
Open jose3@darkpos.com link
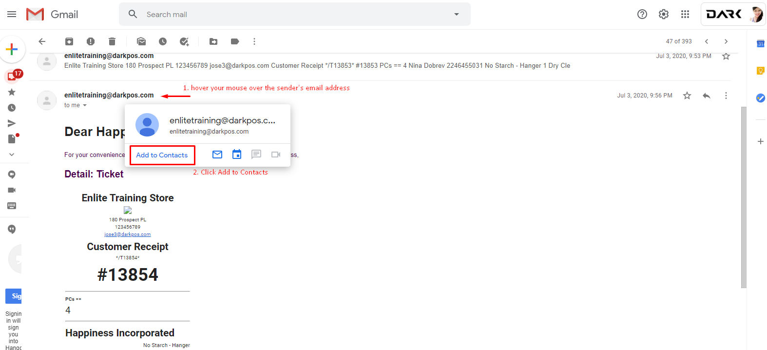pyautogui.click(x=128, y=234)
